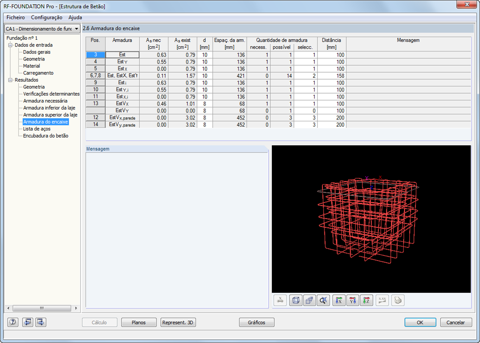Click the 158 distância cell
This screenshot has width=480, height=343.
332,75
